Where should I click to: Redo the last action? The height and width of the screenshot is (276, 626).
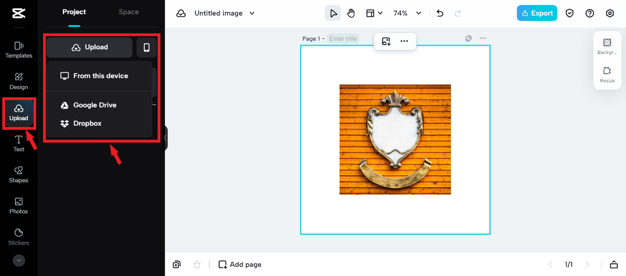click(458, 13)
